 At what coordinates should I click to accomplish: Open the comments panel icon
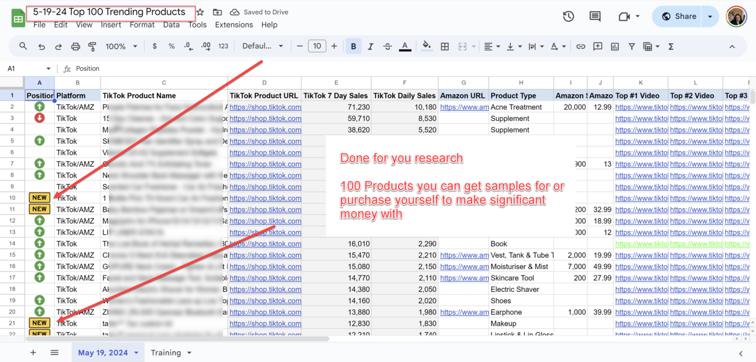pyautogui.click(x=595, y=16)
